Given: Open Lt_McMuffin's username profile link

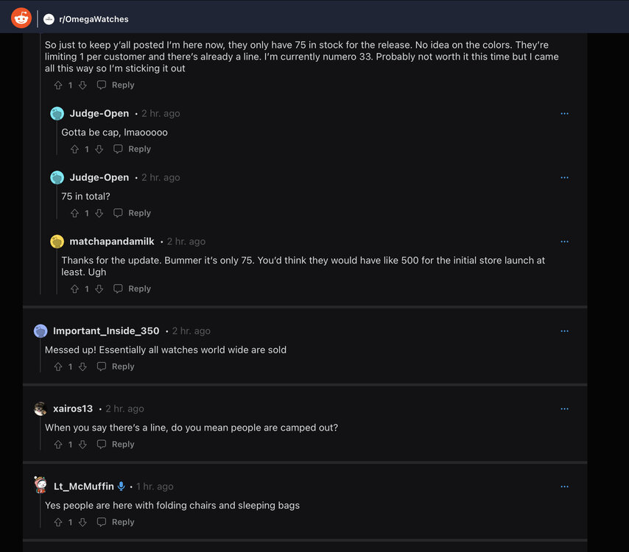Looking at the screenshot, I should pyautogui.click(x=84, y=486).
